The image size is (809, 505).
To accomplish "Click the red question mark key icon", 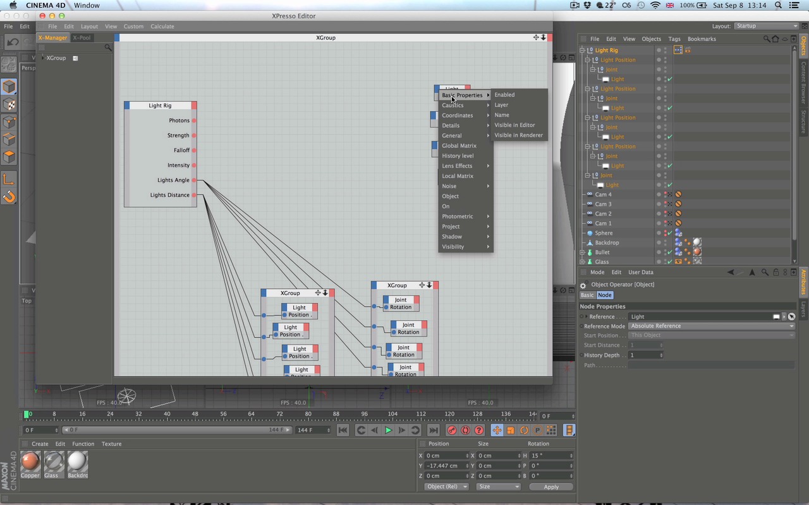I will point(479,430).
